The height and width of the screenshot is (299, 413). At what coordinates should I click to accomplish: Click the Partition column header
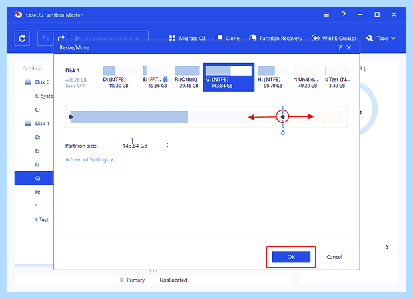point(32,68)
